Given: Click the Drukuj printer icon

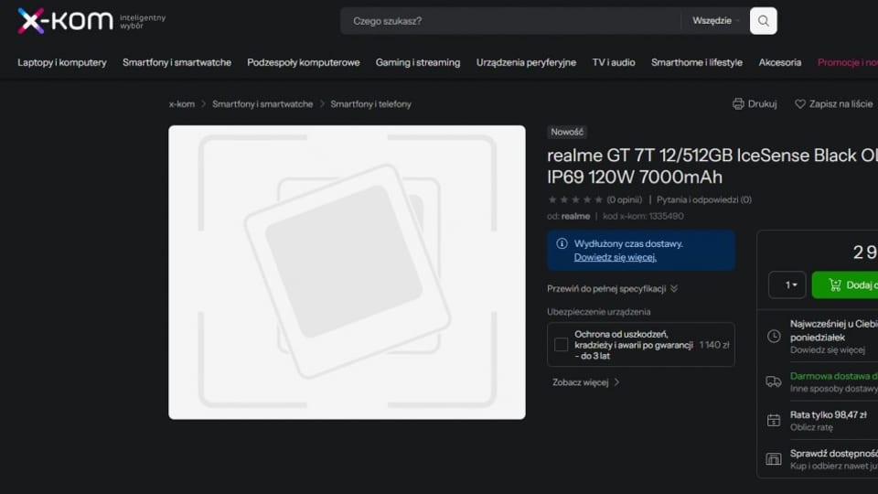Looking at the screenshot, I should coord(738,103).
